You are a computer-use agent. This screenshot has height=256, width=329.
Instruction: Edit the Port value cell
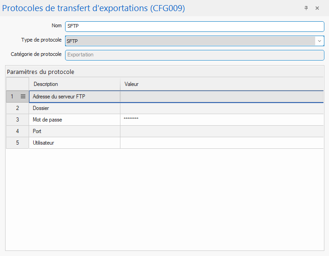tap(221, 131)
